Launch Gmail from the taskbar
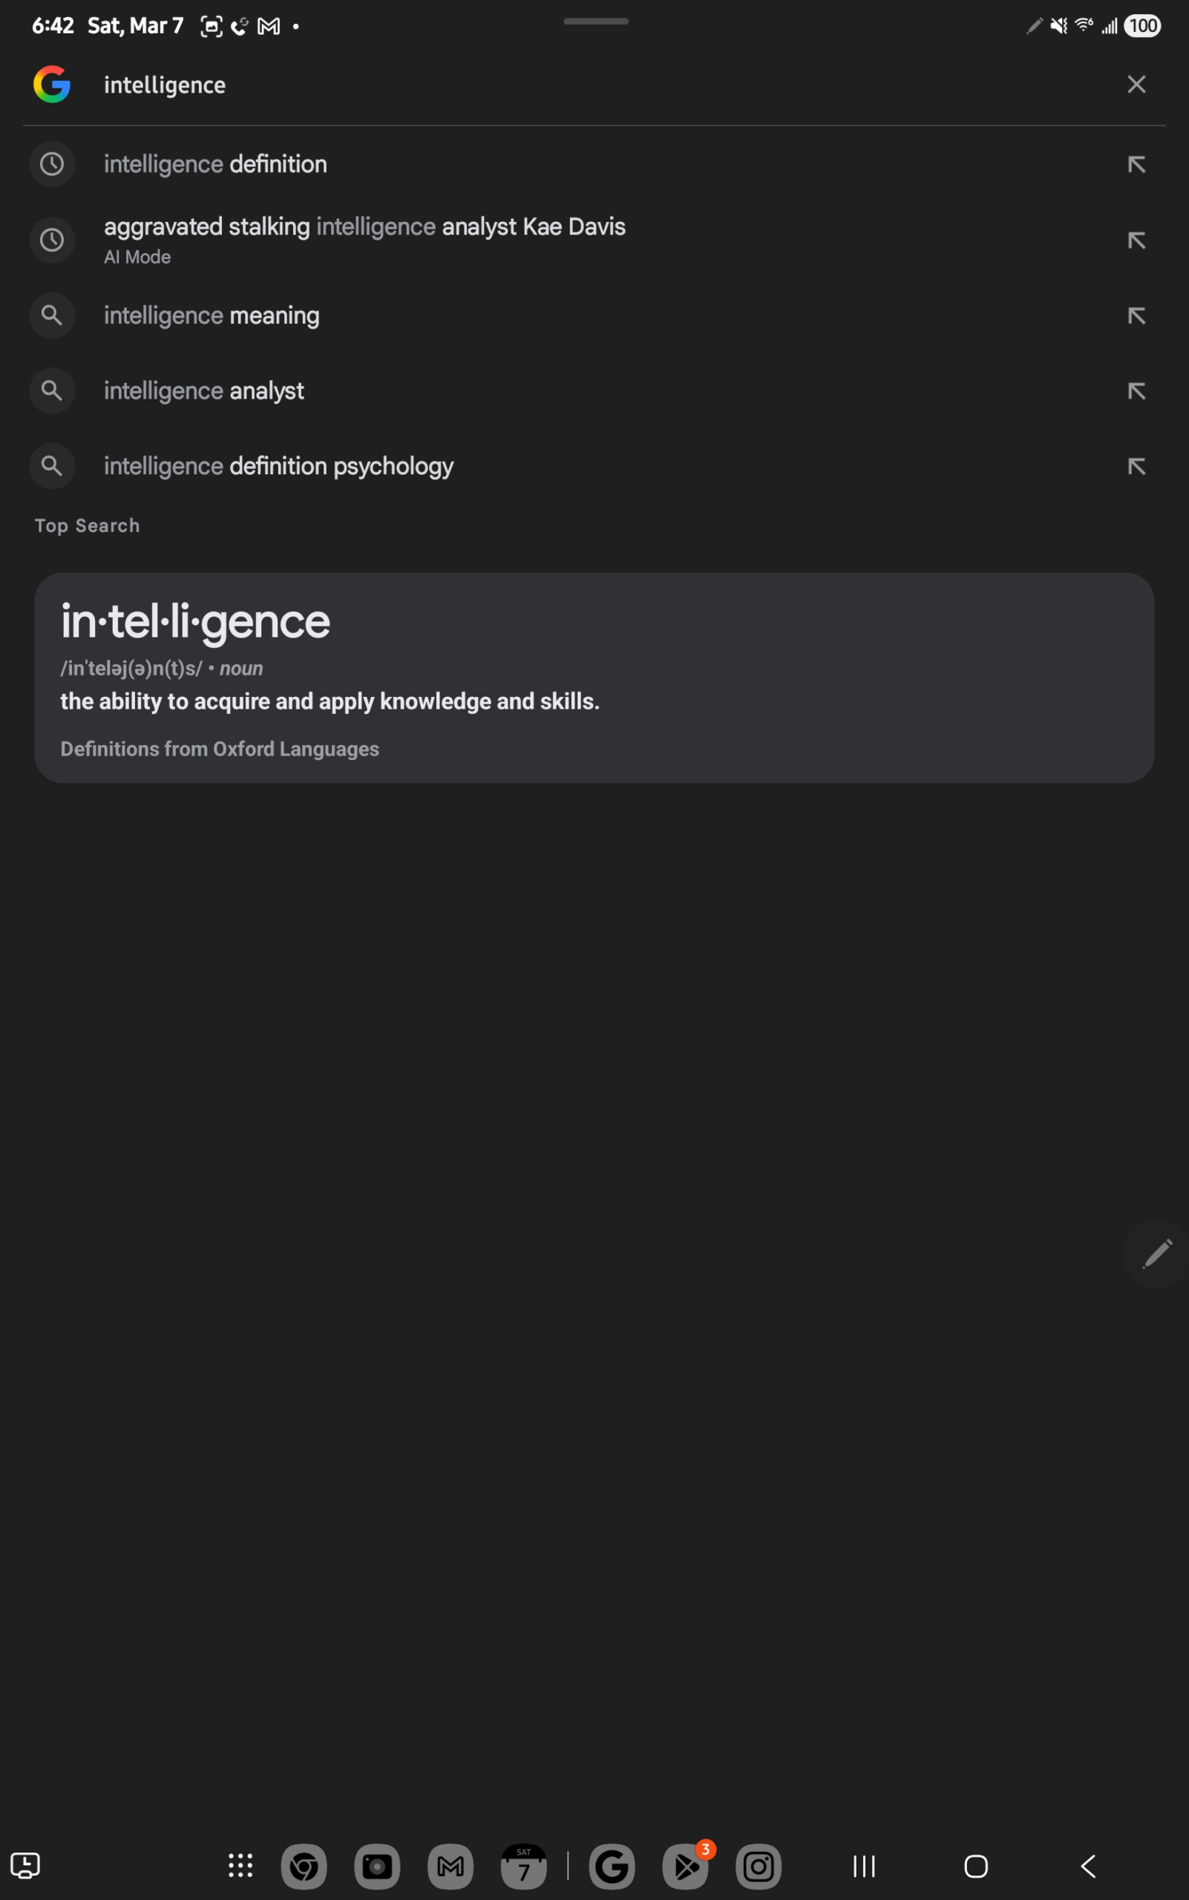Viewport: 1189px width, 1900px height. [x=450, y=1866]
